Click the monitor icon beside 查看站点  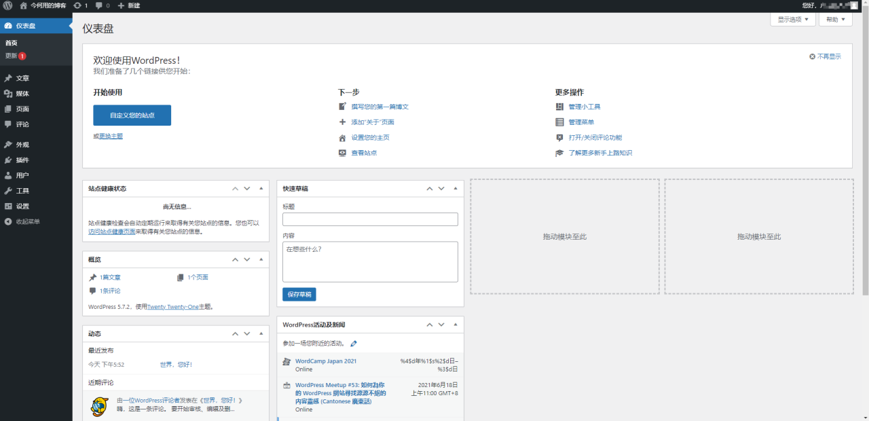pos(342,153)
